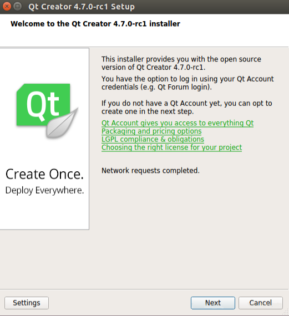Open 'Choosing the right license for your project'

[x=171, y=147]
